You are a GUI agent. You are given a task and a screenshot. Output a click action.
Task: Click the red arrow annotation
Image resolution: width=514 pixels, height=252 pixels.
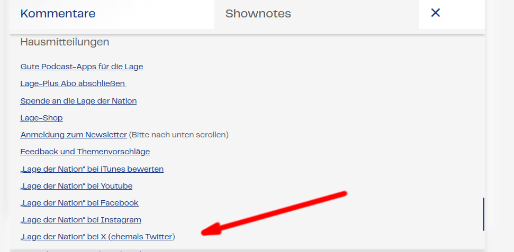[275, 211]
